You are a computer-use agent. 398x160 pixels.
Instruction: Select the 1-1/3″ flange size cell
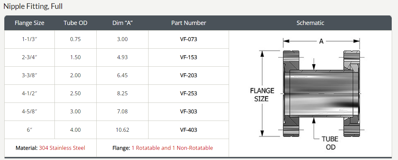click(x=29, y=39)
